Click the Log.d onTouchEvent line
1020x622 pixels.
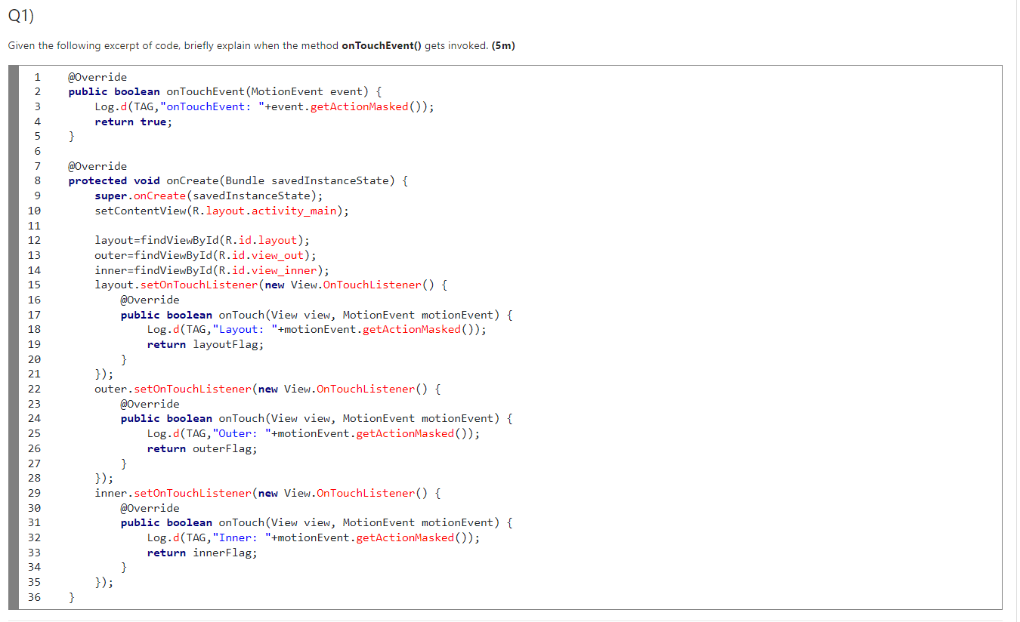264,106
